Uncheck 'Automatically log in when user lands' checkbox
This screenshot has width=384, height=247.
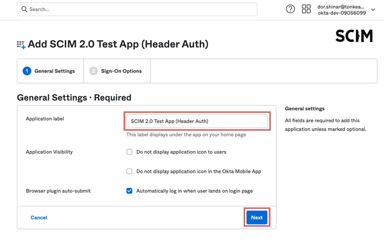click(129, 191)
